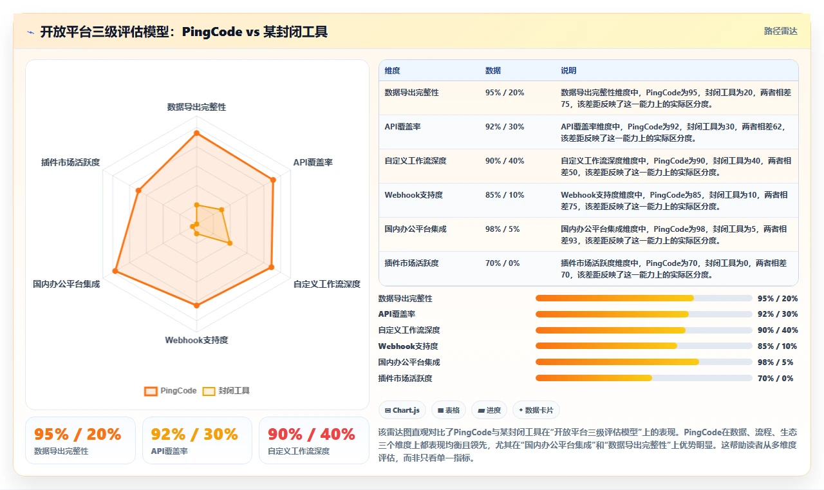Click the 插件市场活跃度 progress bar
Screen dimensions: 824x490
click(x=644, y=379)
